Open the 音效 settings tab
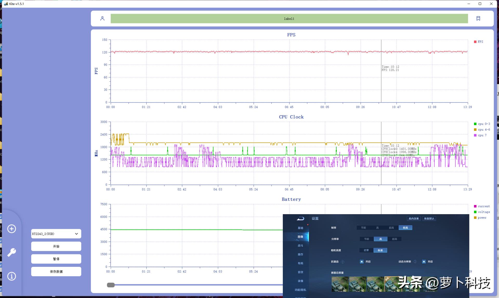The width and height of the screenshot is (499, 298). click(300, 272)
